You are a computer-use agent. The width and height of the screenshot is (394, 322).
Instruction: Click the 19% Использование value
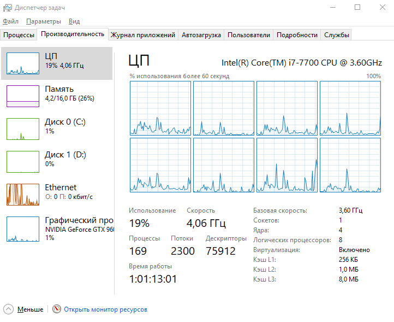click(139, 223)
